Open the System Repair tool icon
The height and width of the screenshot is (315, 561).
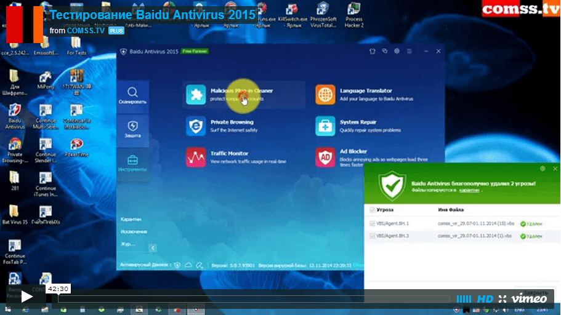coord(325,126)
